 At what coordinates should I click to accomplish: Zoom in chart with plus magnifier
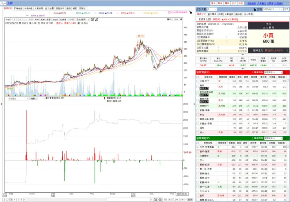pos(160,200)
